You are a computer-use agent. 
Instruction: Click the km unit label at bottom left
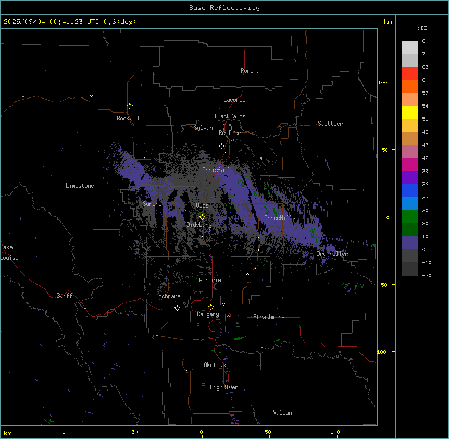coord(8,433)
